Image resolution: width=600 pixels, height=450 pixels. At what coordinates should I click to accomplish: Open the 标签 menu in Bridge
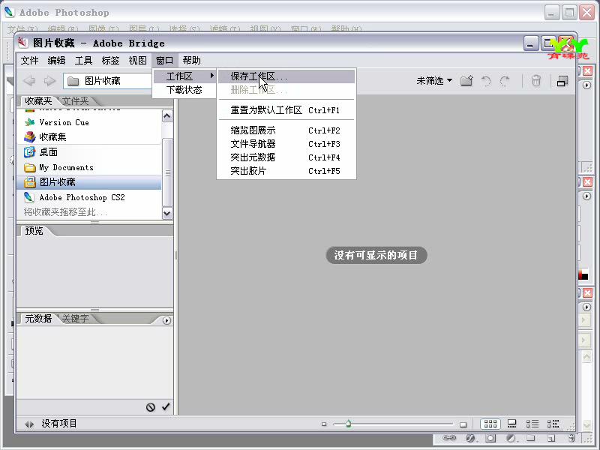click(110, 61)
